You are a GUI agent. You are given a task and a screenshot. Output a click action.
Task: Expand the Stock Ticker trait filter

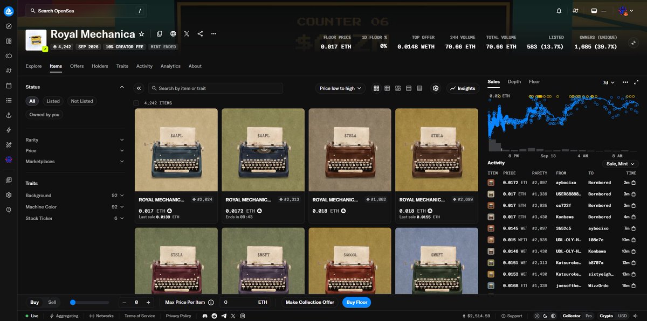click(x=75, y=219)
